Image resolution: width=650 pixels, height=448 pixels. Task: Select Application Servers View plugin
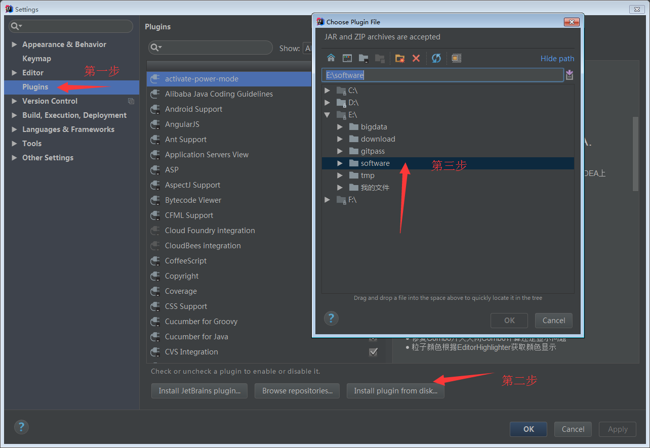229,155
